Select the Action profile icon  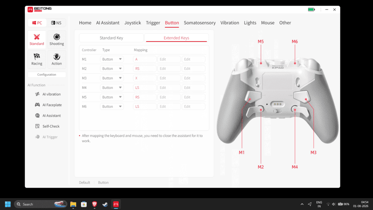point(56,59)
